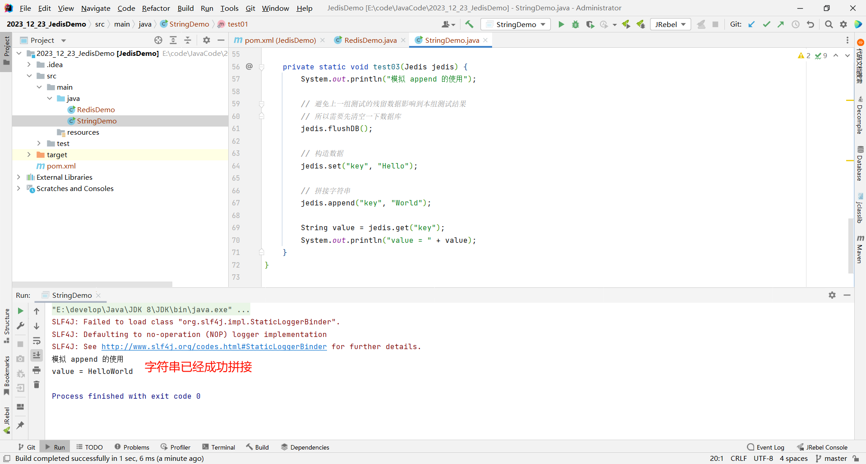866x464 pixels.
Task: Open pom.xml in project tree
Action: 61,166
